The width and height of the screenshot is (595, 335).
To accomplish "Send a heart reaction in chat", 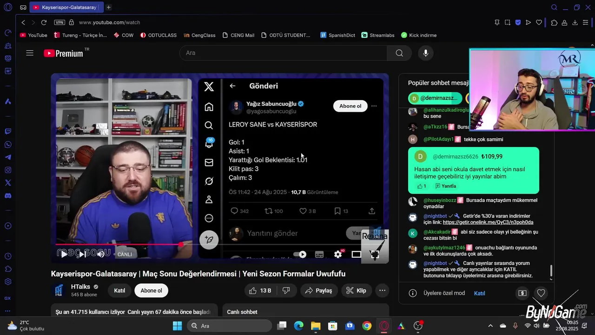I will pyautogui.click(x=541, y=293).
